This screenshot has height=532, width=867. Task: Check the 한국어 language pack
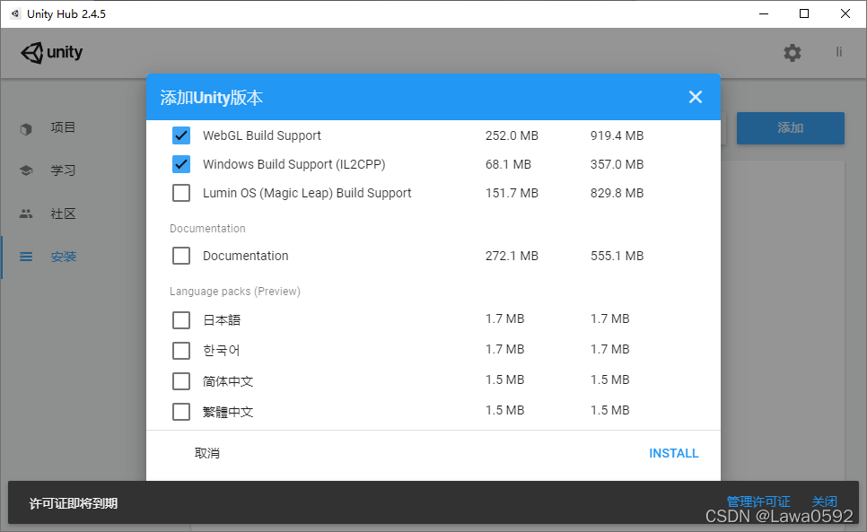(x=181, y=350)
